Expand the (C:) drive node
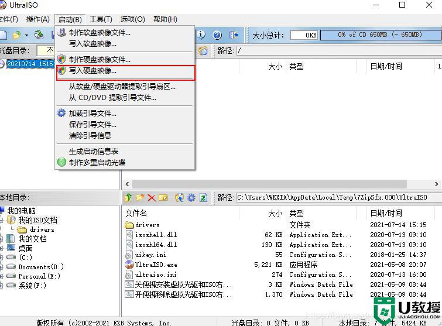The width and height of the screenshot is (442, 326). [x=1, y=258]
